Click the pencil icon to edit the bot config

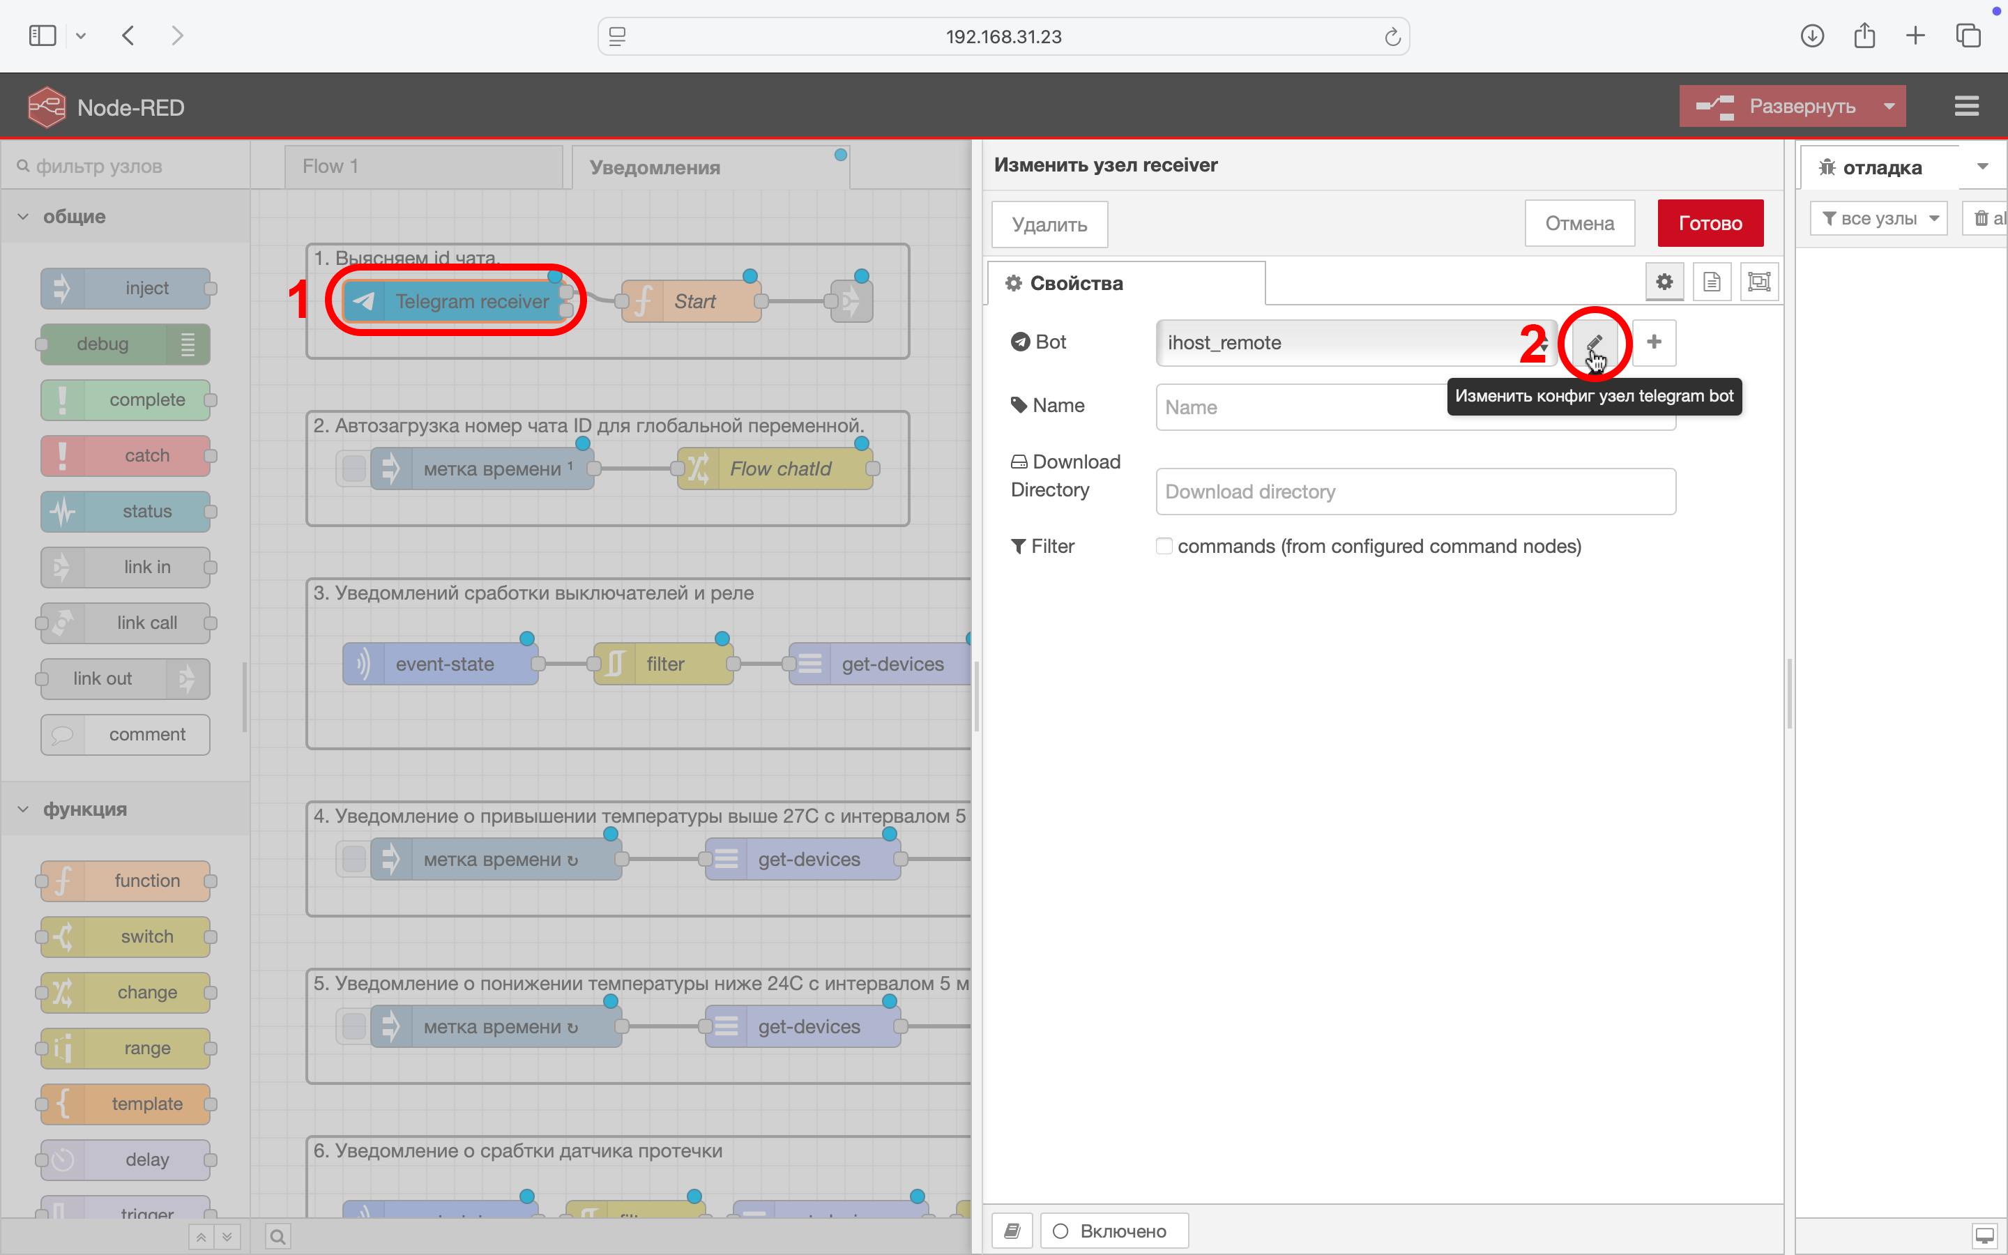click(x=1593, y=343)
